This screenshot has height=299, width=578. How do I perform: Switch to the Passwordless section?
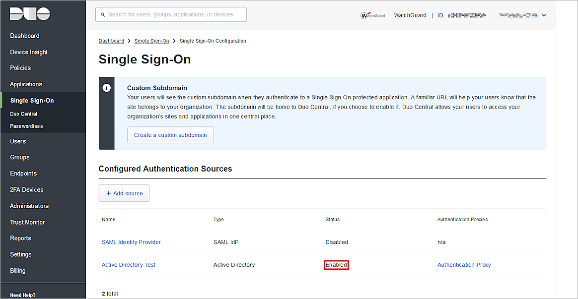tap(25, 126)
